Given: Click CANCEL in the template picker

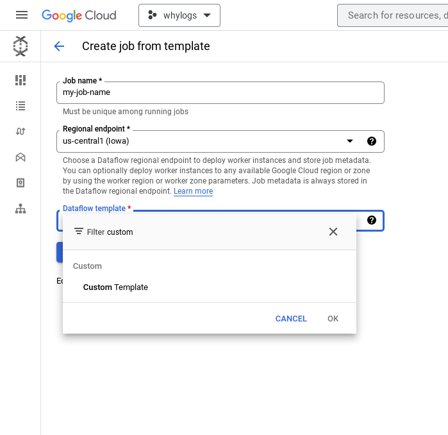Looking at the screenshot, I should coord(291,319).
